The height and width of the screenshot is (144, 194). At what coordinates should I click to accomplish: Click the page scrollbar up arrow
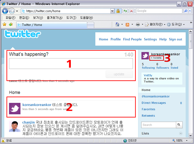pyautogui.click(x=191, y=31)
